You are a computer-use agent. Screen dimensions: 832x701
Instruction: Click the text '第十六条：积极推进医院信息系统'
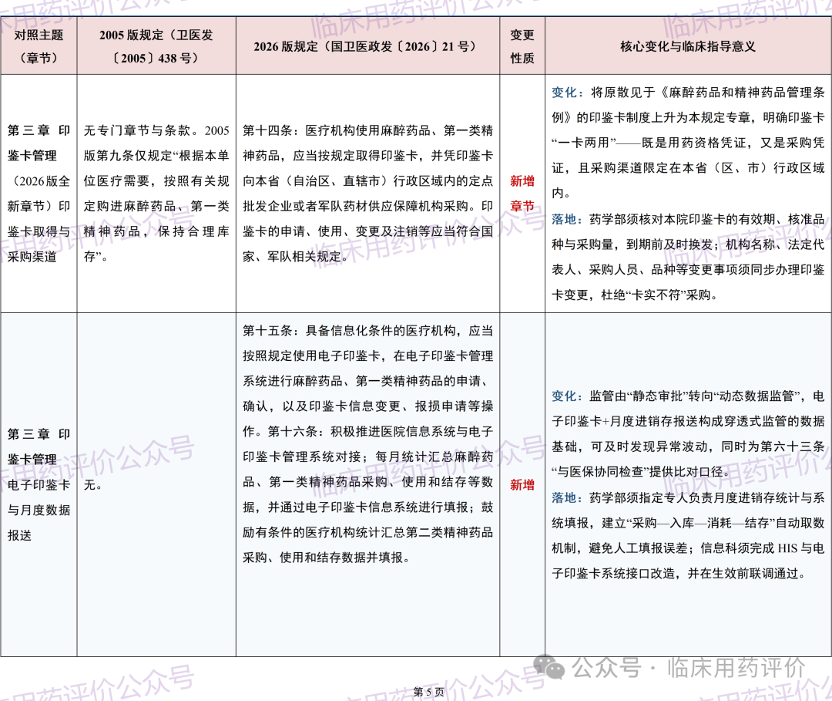pyautogui.click(x=381, y=431)
